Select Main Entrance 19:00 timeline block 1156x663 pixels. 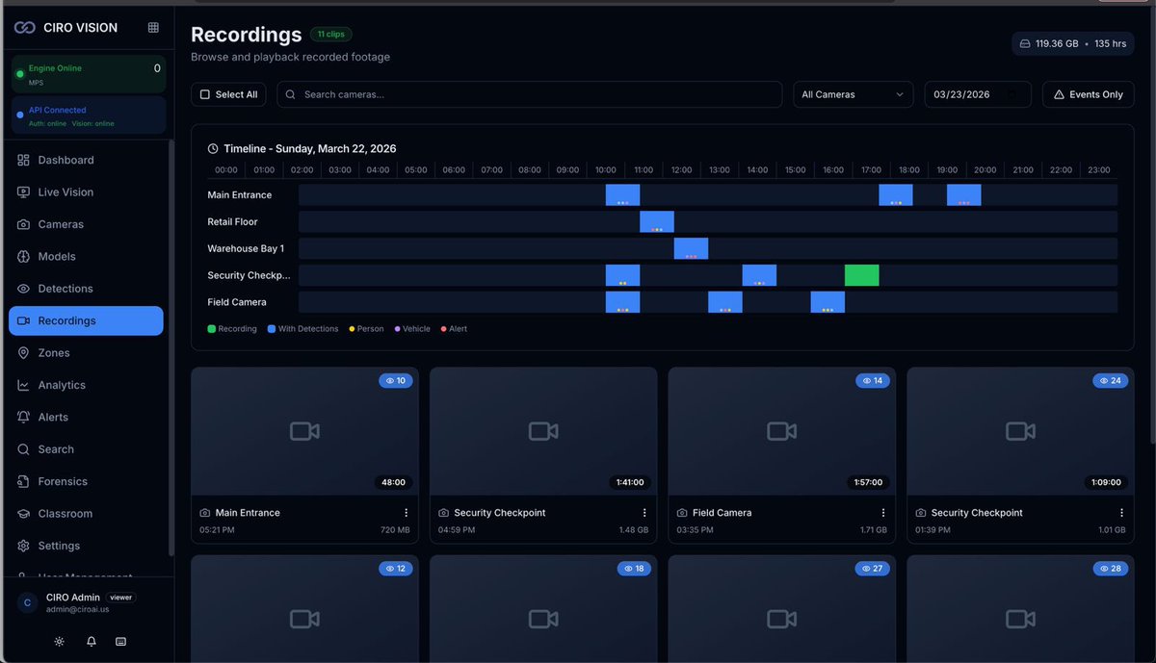(963, 195)
